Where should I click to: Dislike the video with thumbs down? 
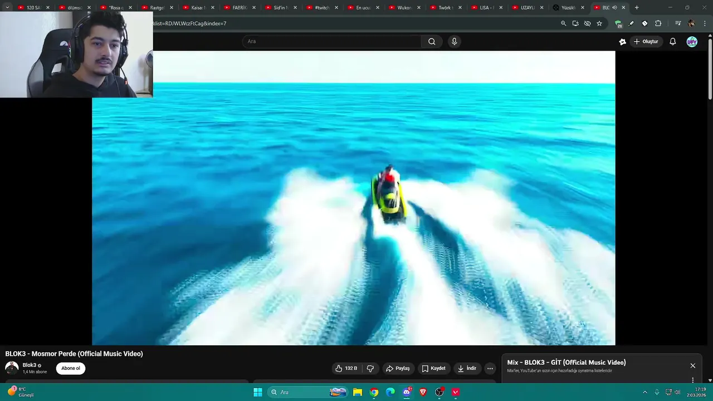point(370,368)
